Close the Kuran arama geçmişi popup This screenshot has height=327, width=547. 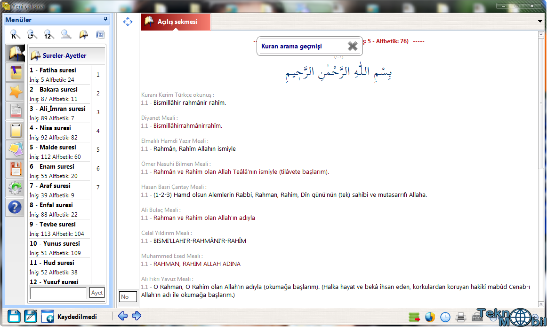(353, 46)
